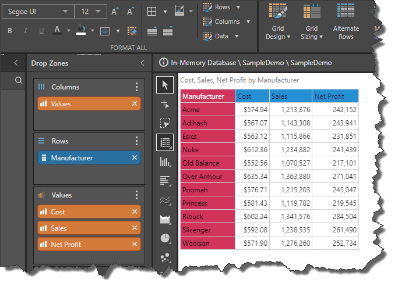
Task: Remove the Net Profit chip from Values
Action: 135,245
